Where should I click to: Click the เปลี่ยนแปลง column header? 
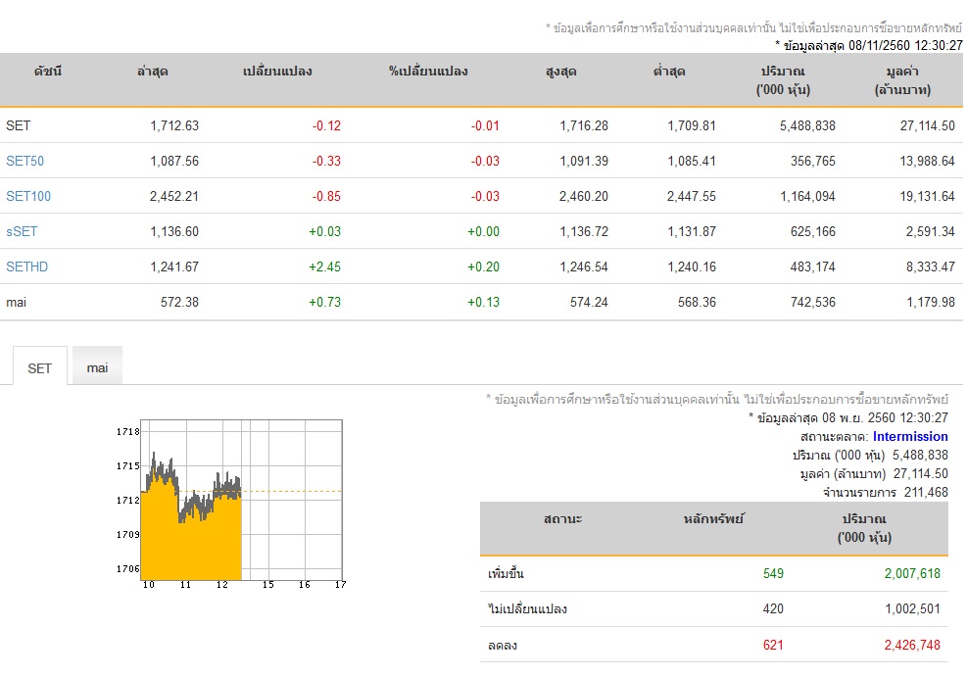277,72
